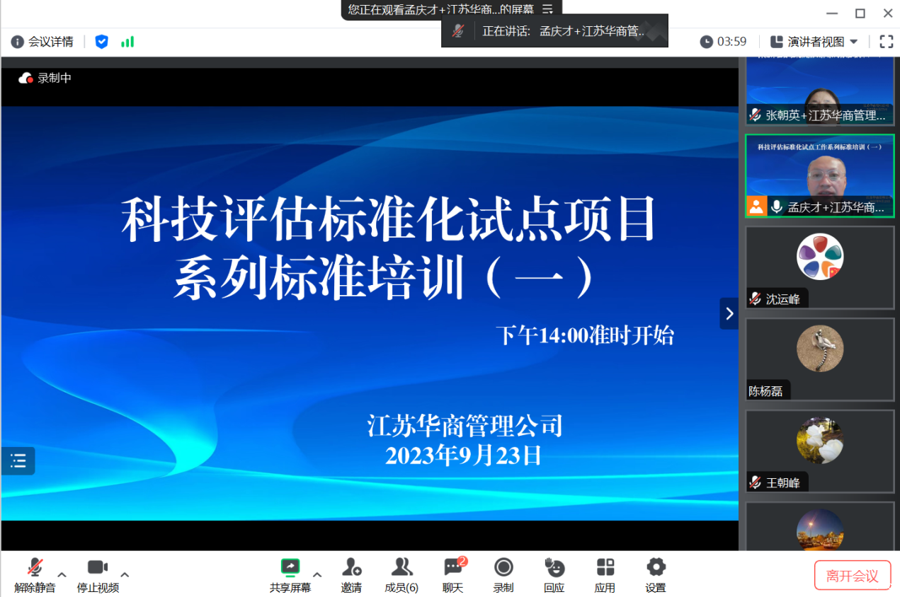Open 会议详情 meeting details
Image resolution: width=900 pixels, height=597 pixels.
[41, 41]
